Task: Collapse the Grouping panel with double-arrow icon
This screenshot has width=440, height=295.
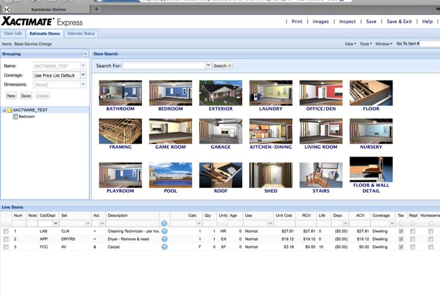Action: pyautogui.click(x=85, y=54)
